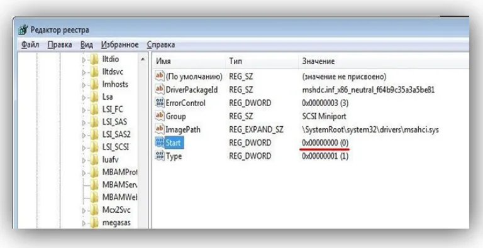Sort values by the Тип column header
The image size is (483, 248).
[262, 62]
